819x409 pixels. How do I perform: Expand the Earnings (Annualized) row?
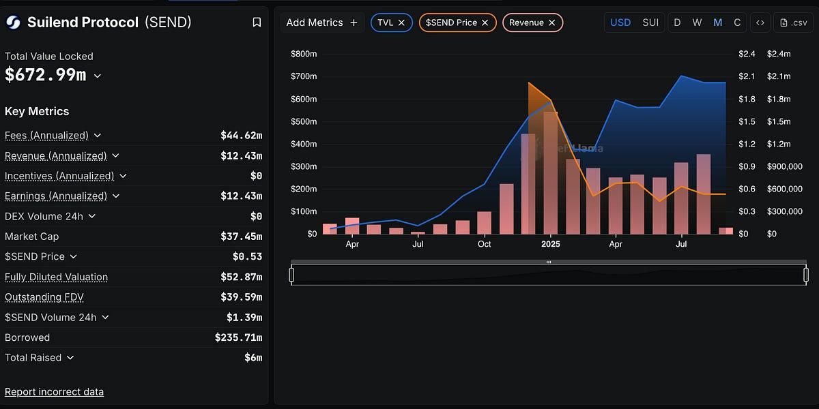(x=116, y=196)
